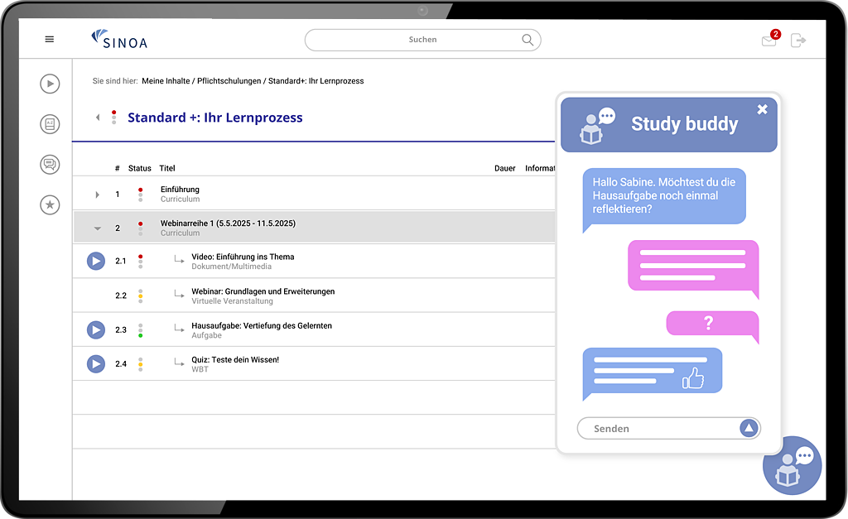Close the Study buddy chat panel
Viewport: 848px width, 519px height.
(762, 109)
